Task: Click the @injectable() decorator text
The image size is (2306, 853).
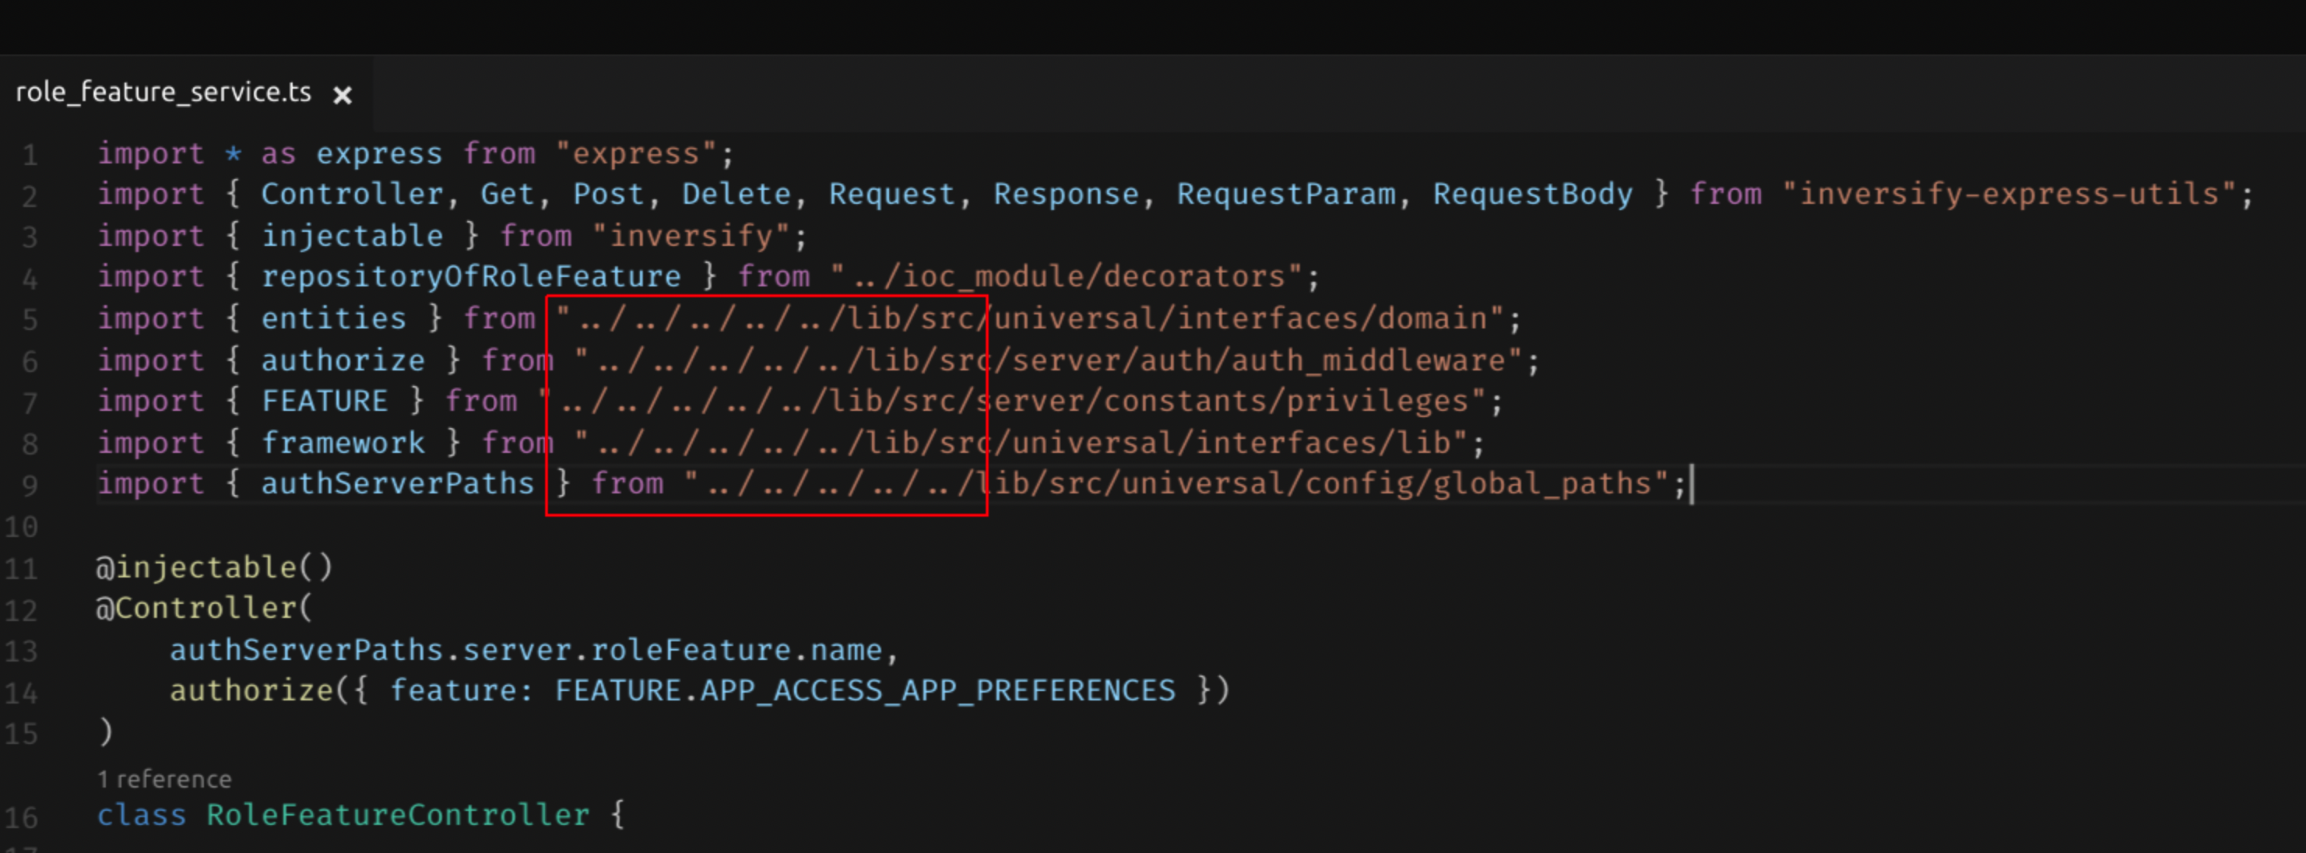Action: point(214,567)
